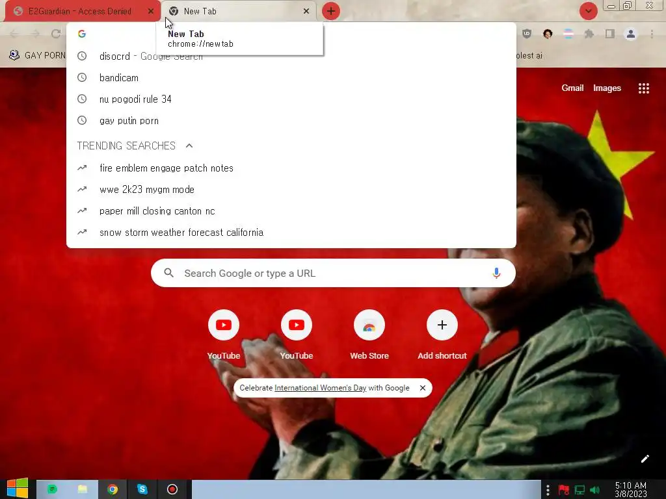
Task: Close the New Tab tab
Action: pos(306,12)
